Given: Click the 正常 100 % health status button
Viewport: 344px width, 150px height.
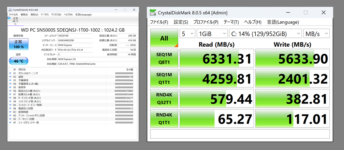Looking at the screenshot, I should pos(19,44).
